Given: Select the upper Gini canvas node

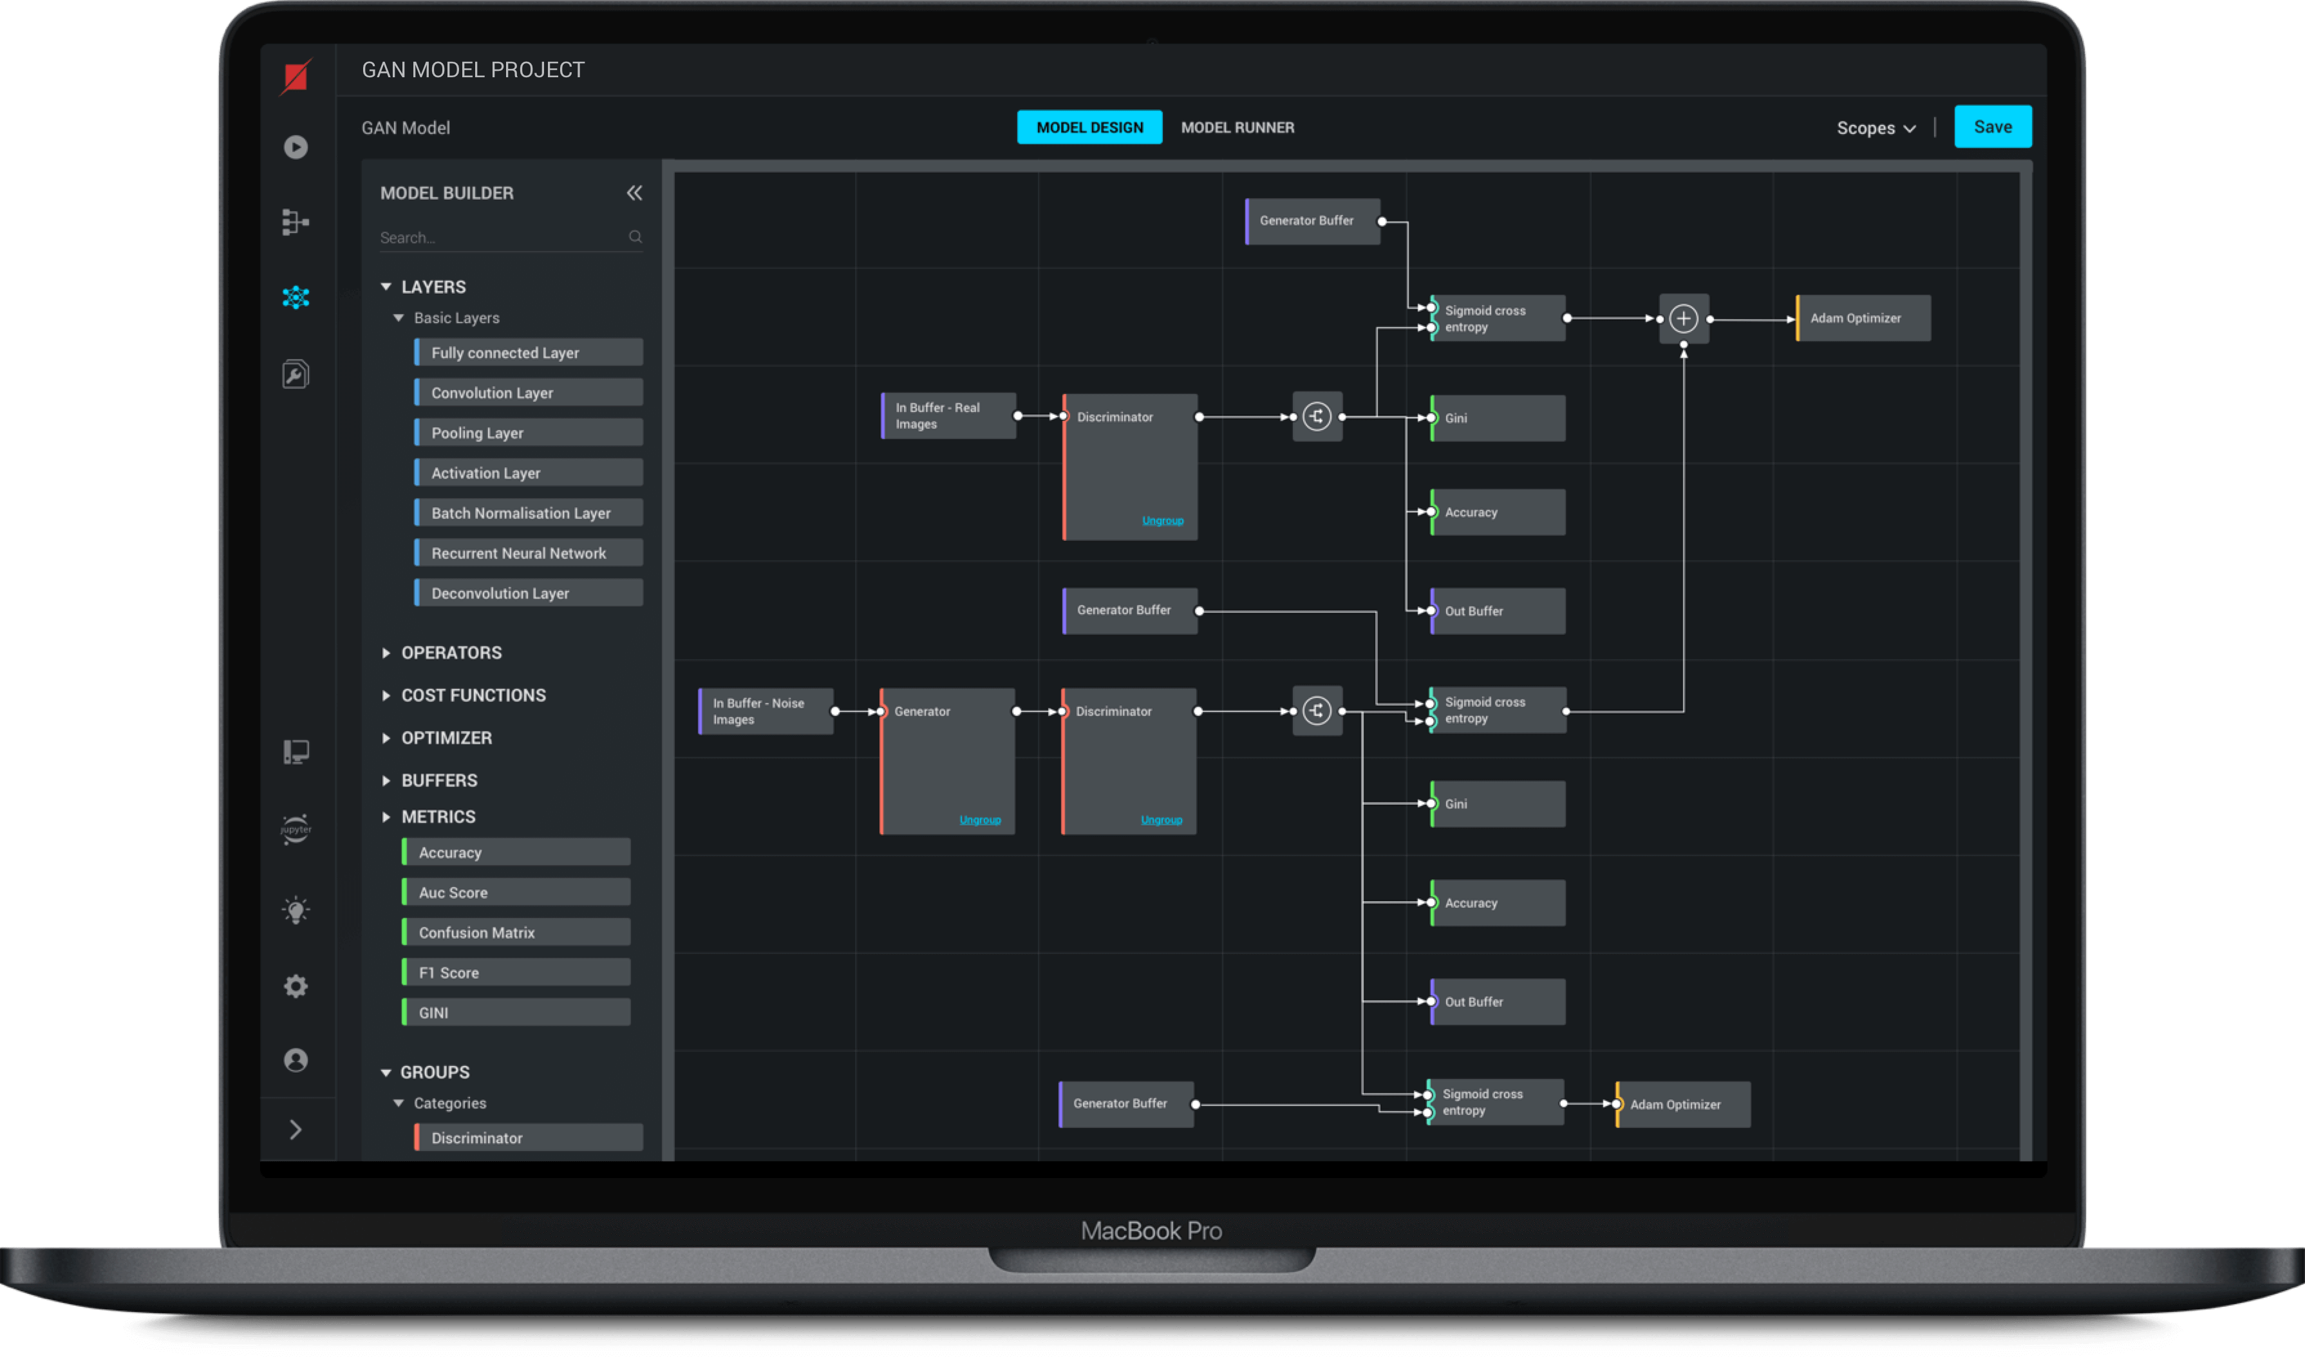Looking at the screenshot, I should [x=1498, y=419].
